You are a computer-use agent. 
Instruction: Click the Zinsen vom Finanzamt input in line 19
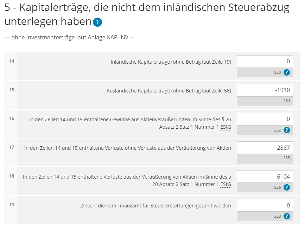[265, 205]
